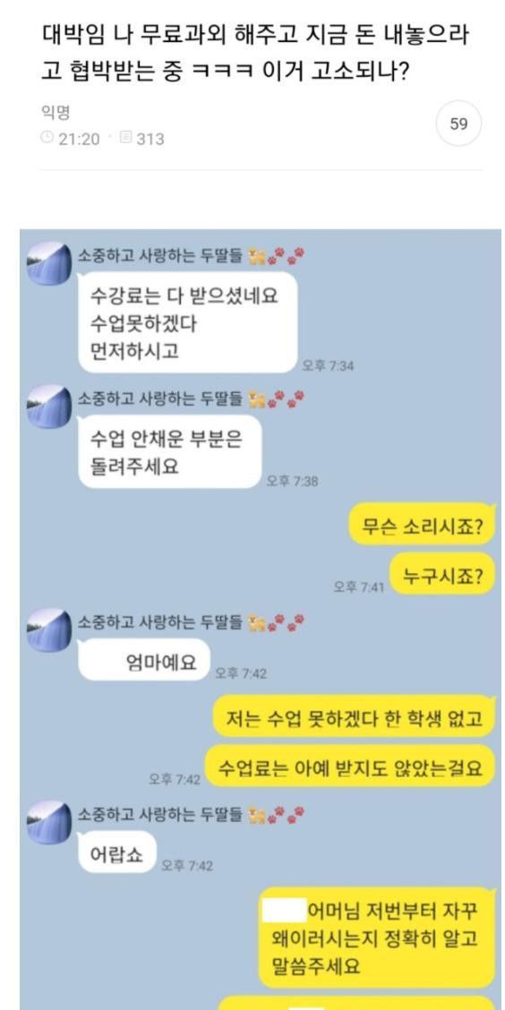Viewport: 505px width, 1010px height.
Task: Select the view count icon beside 313
Action: tap(125, 138)
